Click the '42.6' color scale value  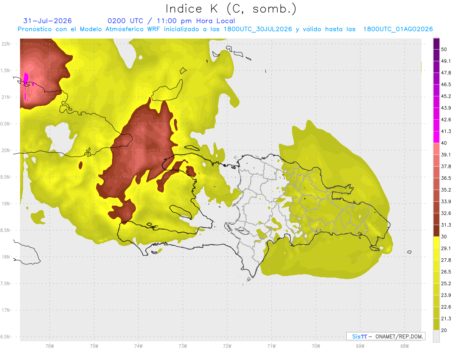(446, 119)
